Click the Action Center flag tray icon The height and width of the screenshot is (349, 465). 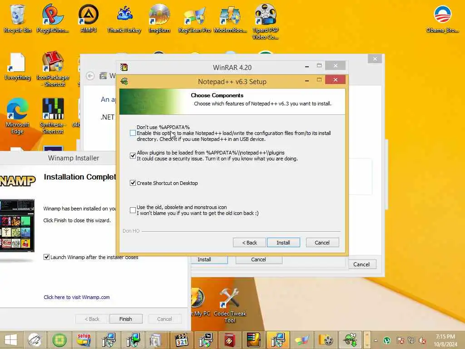click(400, 340)
